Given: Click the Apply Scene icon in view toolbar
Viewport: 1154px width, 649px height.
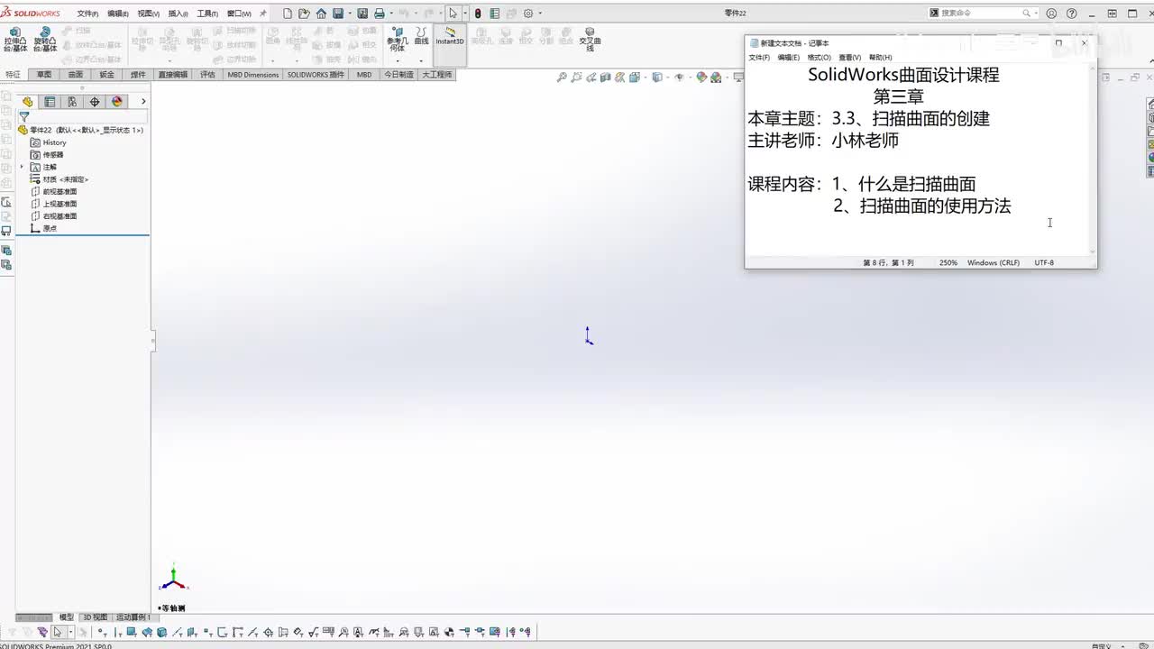Looking at the screenshot, I should coord(716,78).
